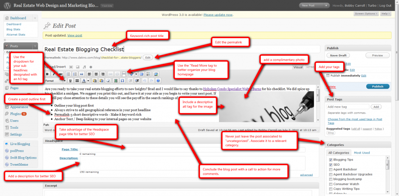Click Please update now link
This screenshot has height=196, width=399.
click(218, 15)
